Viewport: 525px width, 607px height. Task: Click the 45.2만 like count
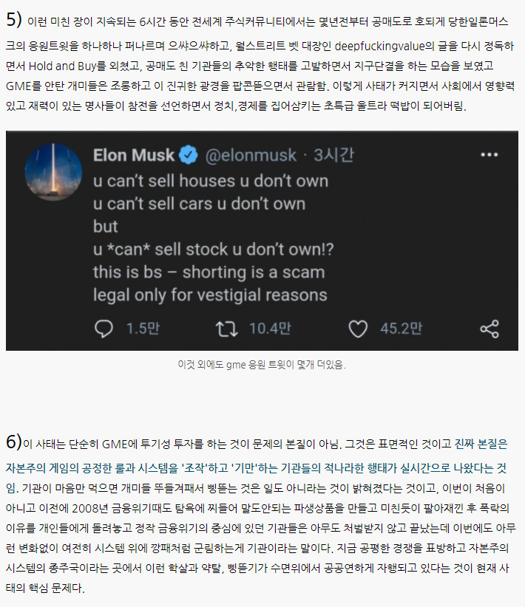pyautogui.click(x=401, y=329)
